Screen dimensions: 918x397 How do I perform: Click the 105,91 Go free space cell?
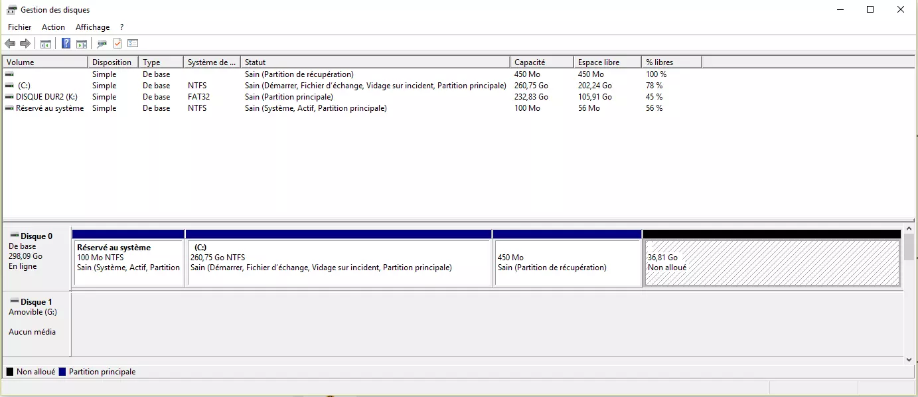click(x=595, y=97)
